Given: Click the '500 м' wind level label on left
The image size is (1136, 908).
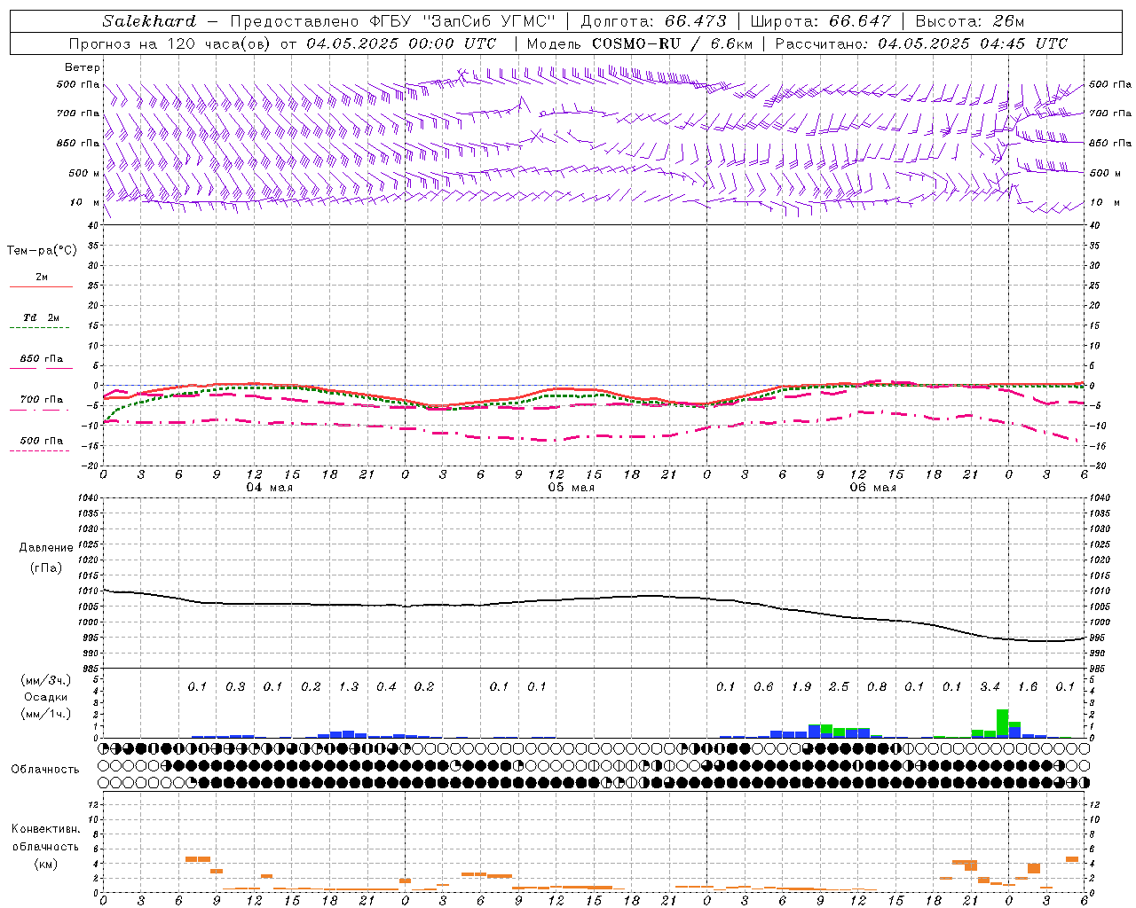Looking at the screenshot, I should pos(83,173).
